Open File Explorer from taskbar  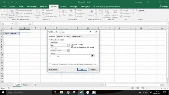[62, 92]
